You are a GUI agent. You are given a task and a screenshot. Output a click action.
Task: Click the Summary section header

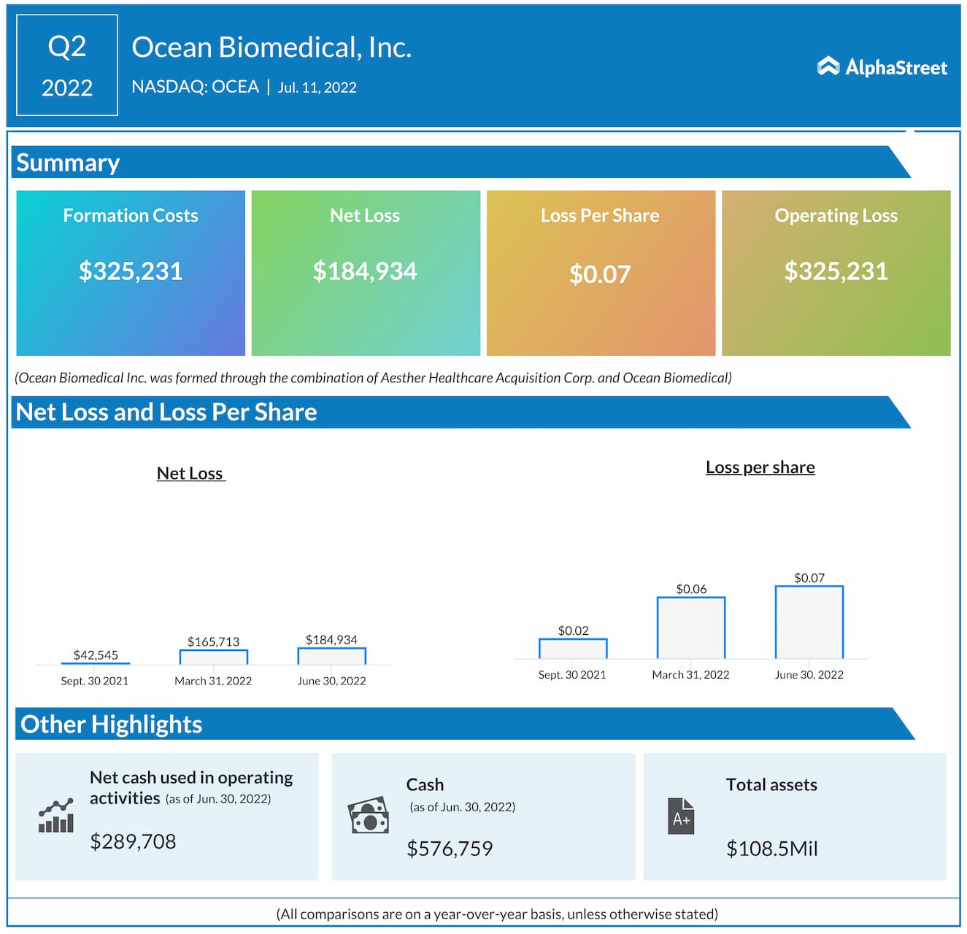69,162
